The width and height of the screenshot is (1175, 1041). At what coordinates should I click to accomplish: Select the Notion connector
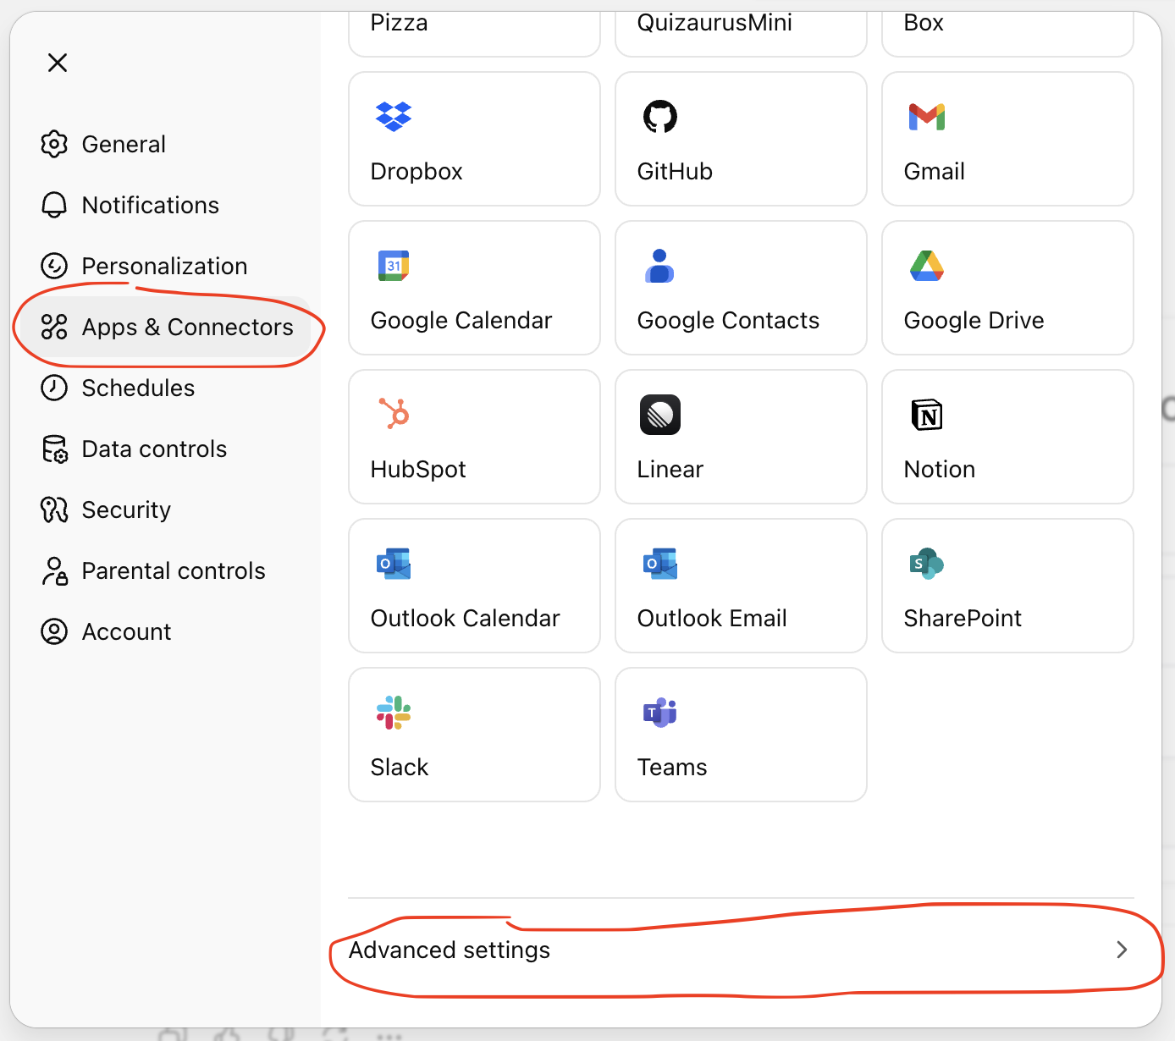(x=1007, y=437)
